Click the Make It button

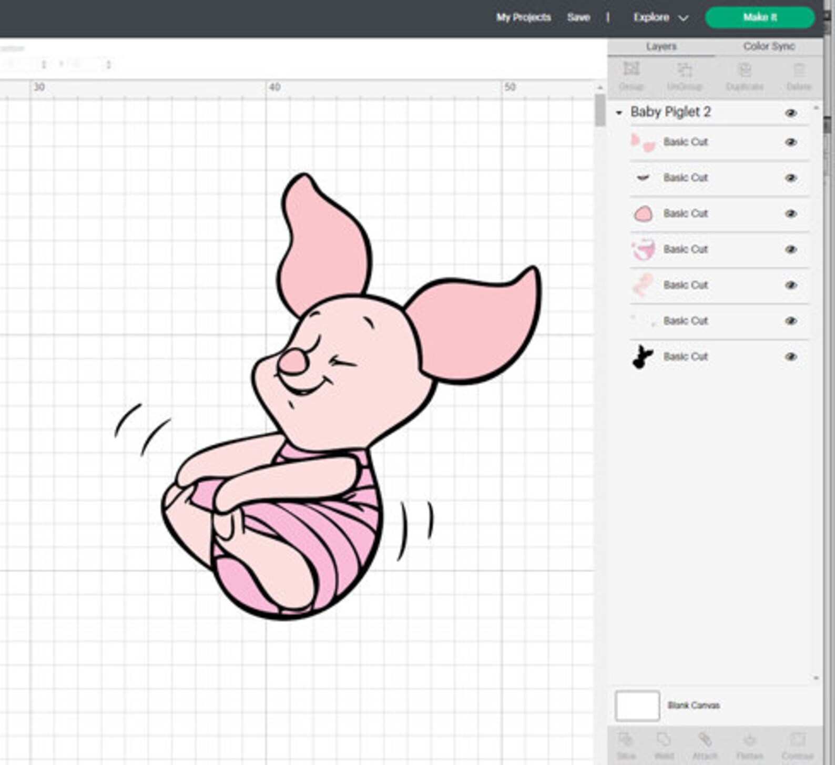click(x=760, y=17)
